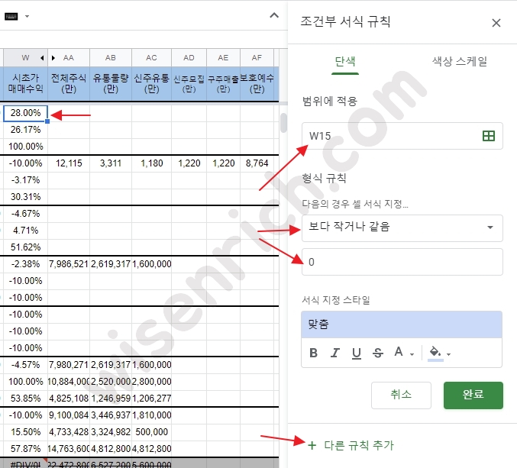Click the 취소 button
The width and height of the screenshot is (517, 468).
(401, 395)
